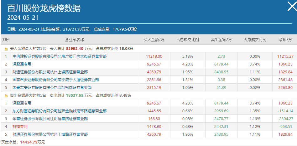297x146 pixels.
Task: Select the sell amount 2470.77
Action: (221, 119)
